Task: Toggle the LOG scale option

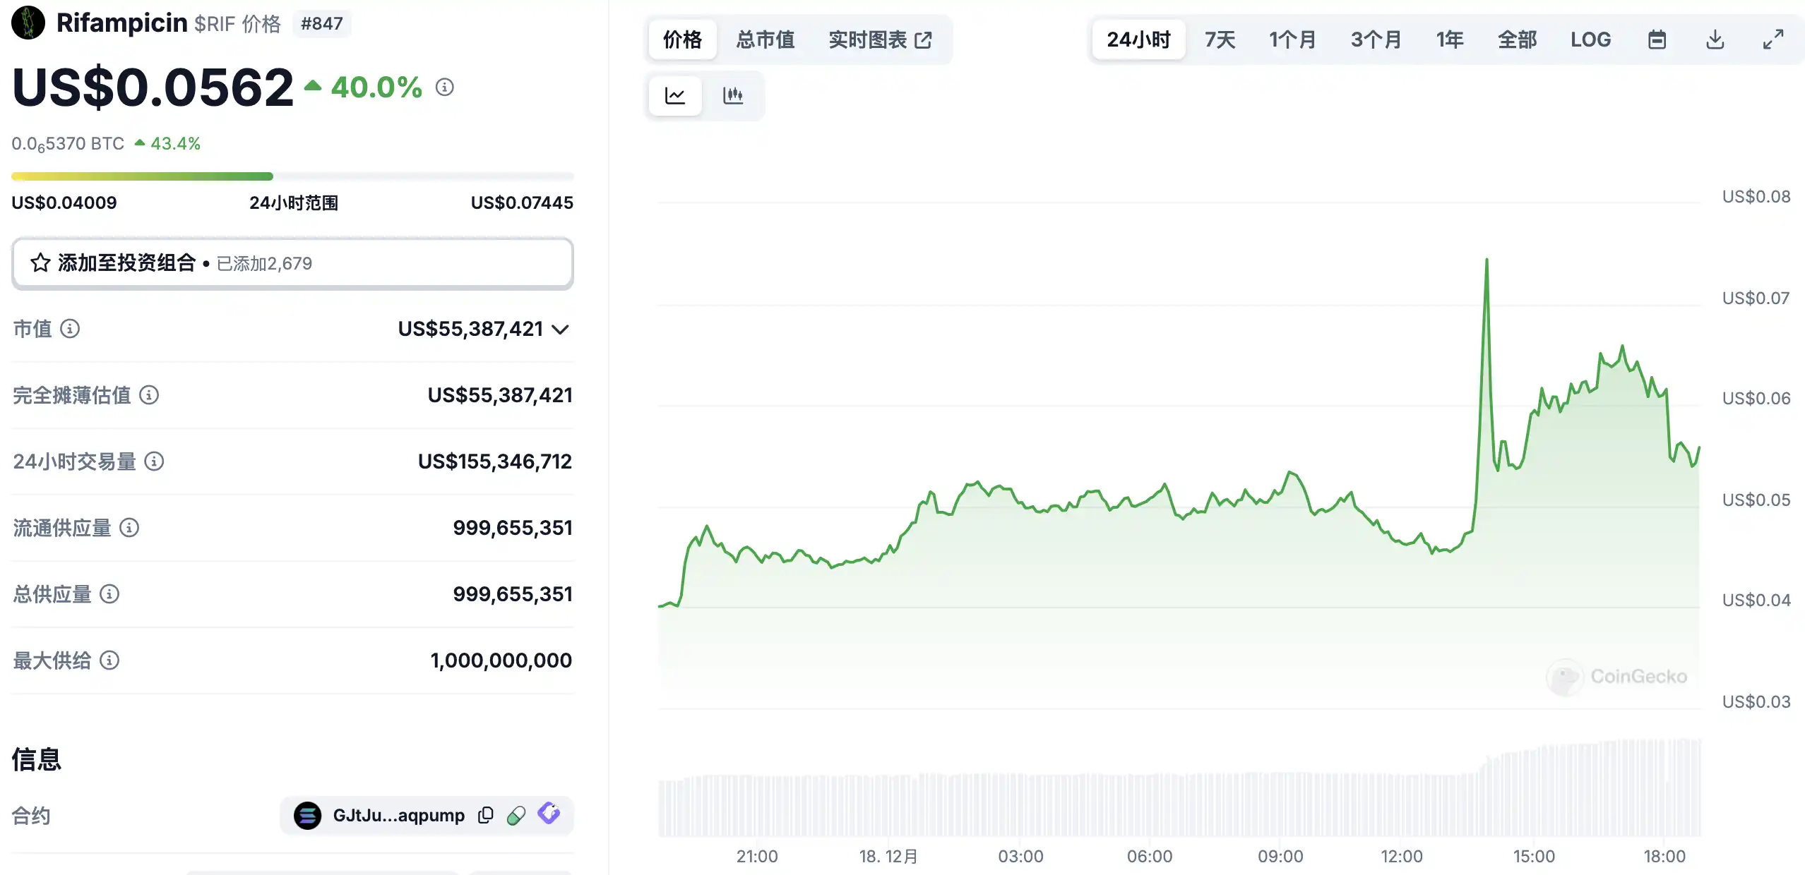Action: 1590,40
